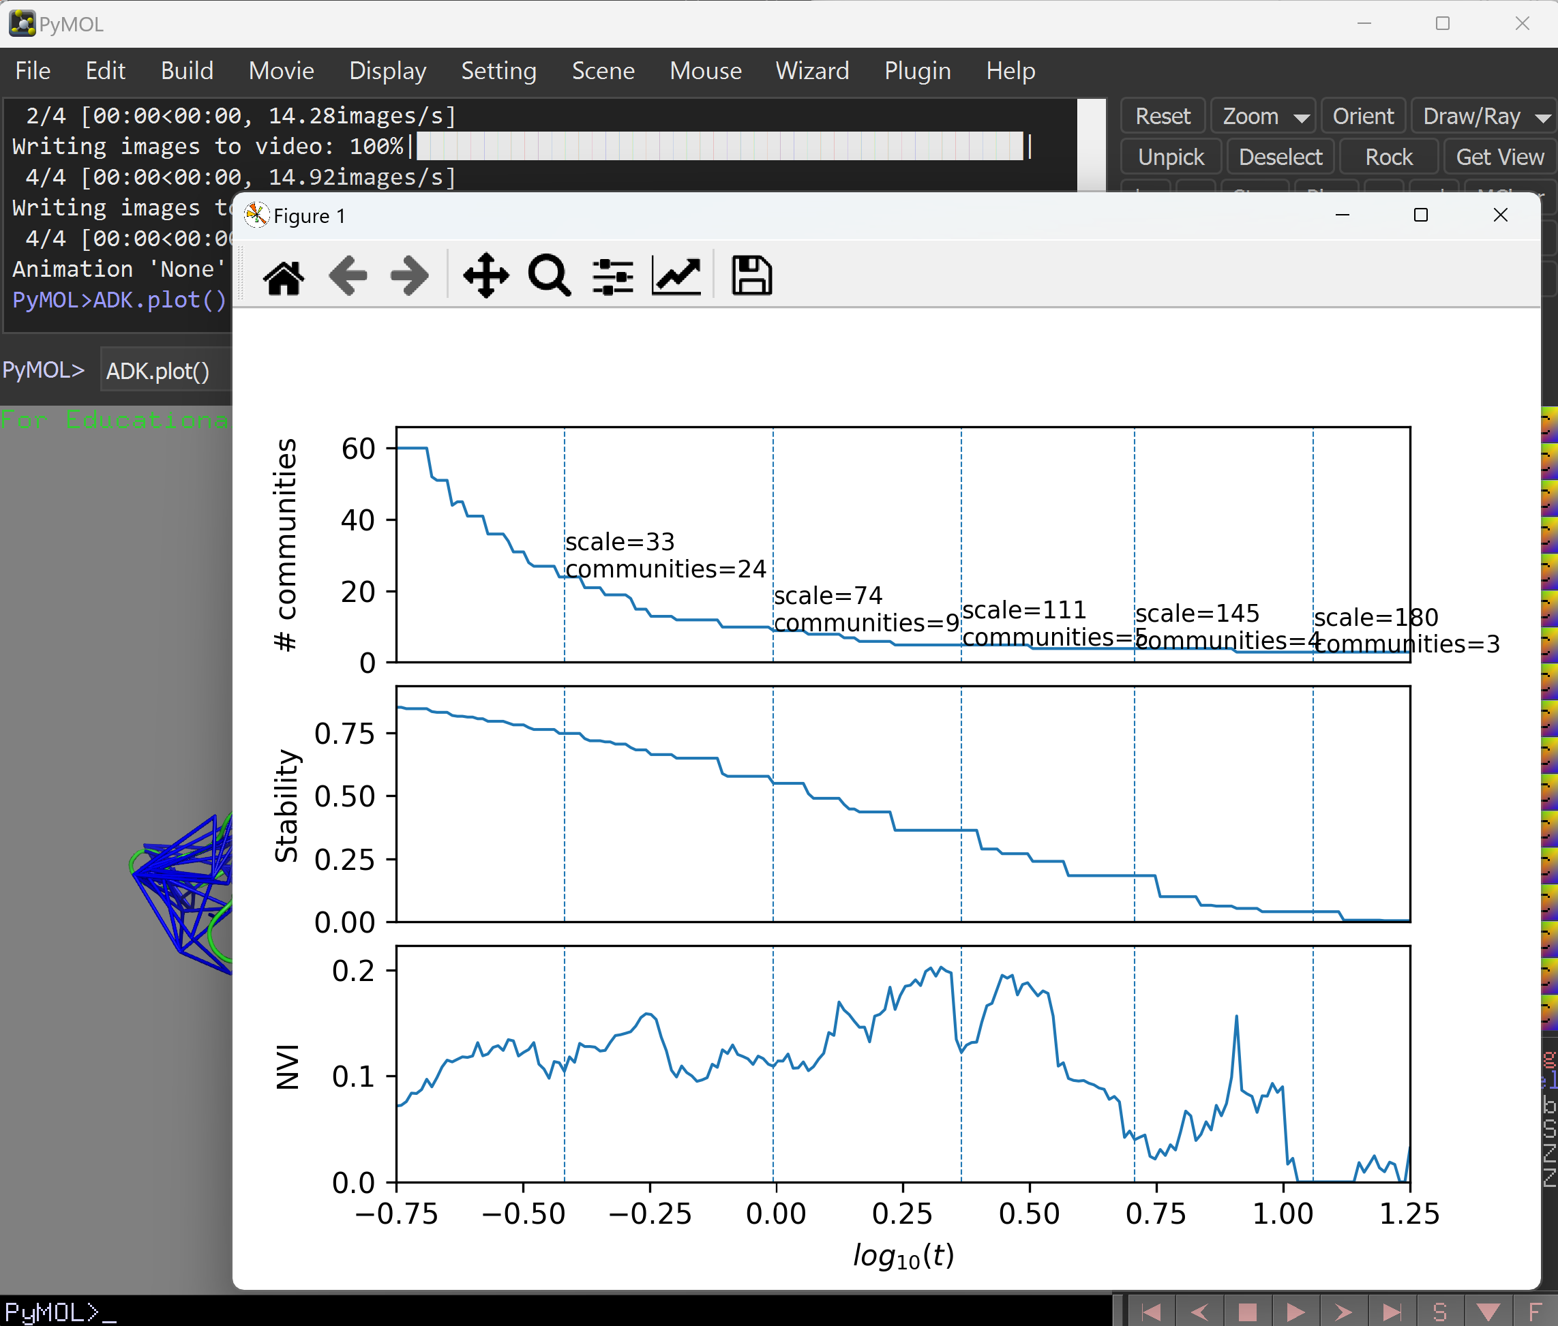Select the Pan axes tool in Figure 1
Viewport: 1558px width, 1326px height.
click(x=485, y=277)
